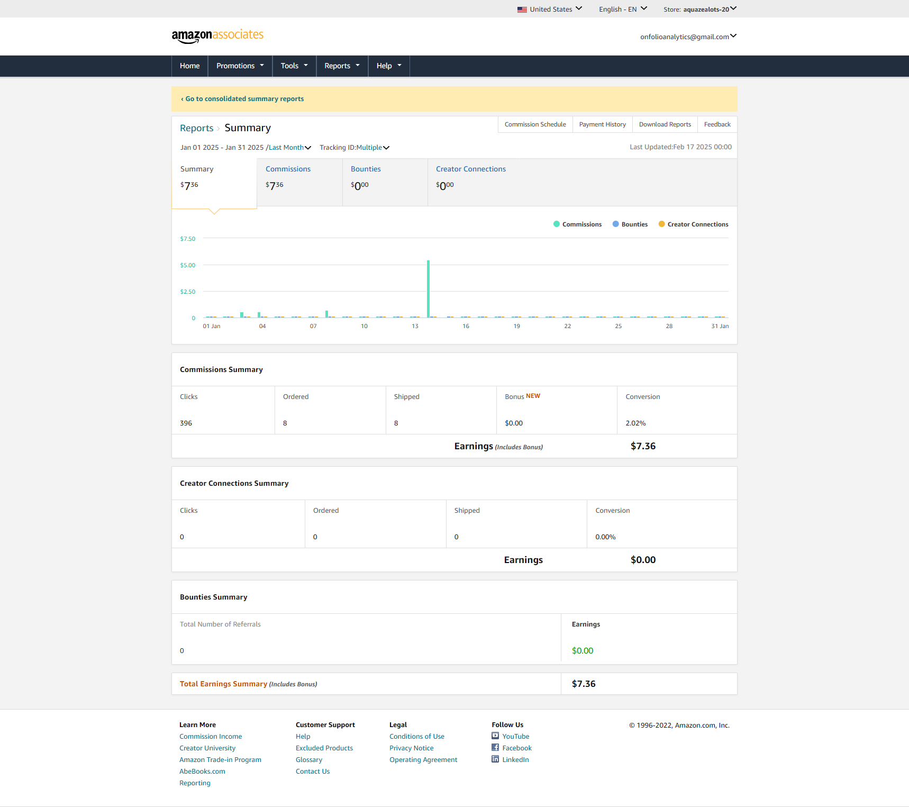Open Commission Schedule
The width and height of the screenshot is (909, 807).
(x=535, y=124)
